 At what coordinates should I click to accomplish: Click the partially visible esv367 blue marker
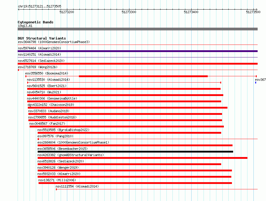pyautogui.click(x=256, y=83)
